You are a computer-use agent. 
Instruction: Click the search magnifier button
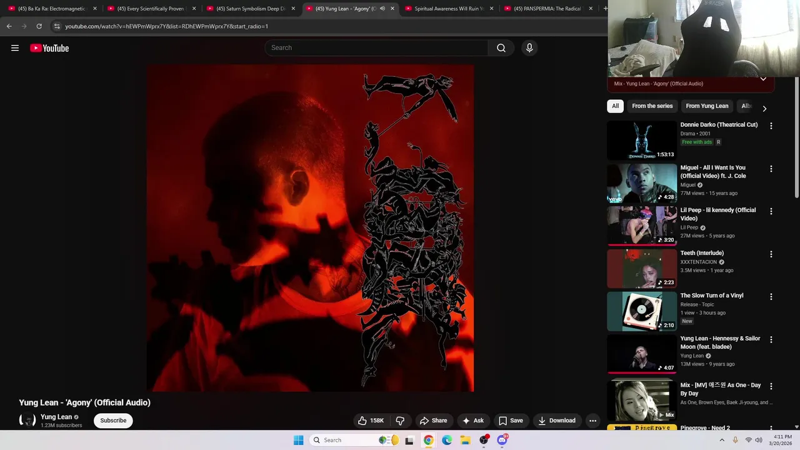(x=501, y=48)
